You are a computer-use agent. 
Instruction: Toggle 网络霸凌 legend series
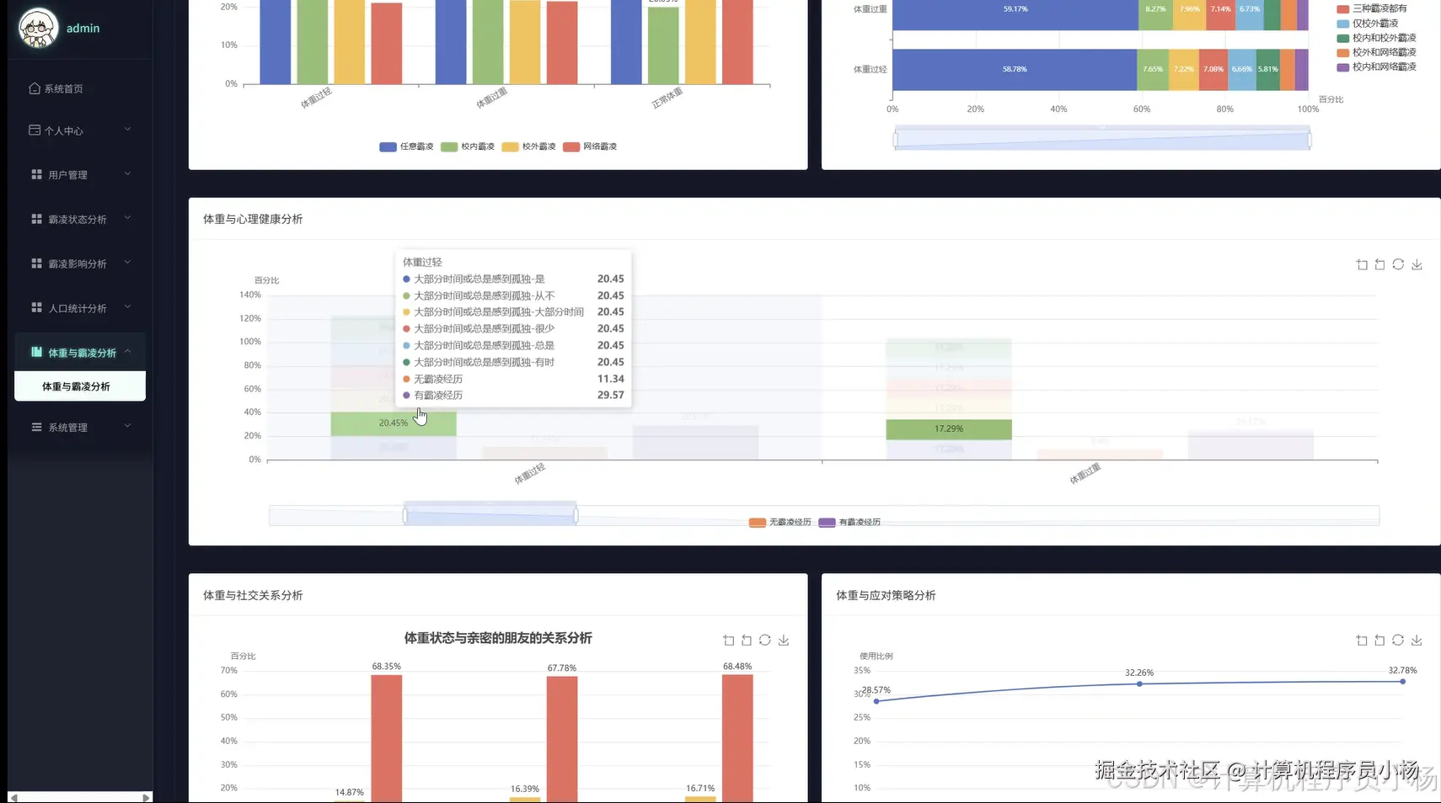tap(590, 146)
